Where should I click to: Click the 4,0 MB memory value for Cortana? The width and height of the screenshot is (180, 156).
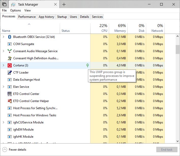(x=121, y=65)
